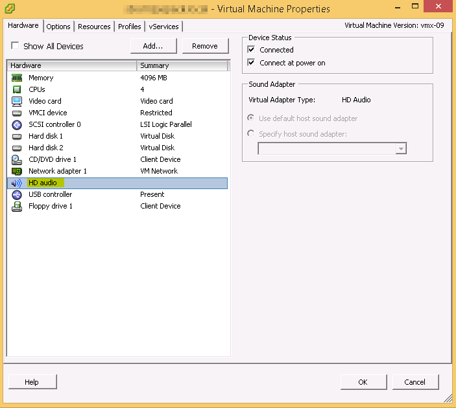Select the HD audio row
This screenshot has width=456, height=408.
(x=117, y=183)
